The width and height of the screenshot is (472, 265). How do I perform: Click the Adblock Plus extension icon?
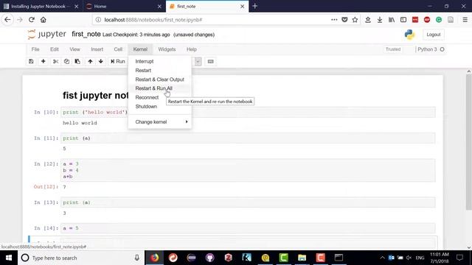pyautogui.click(x=427, y=20)
